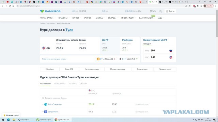Click the Отзыв о сайте feedback button
The height and width of the screenshot is (122, 218).
click(x=11, y=115)
